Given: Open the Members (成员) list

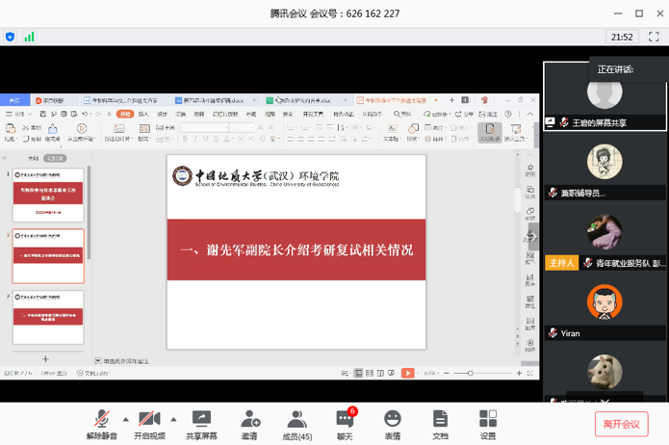Looking at the screenshot, I should coord(296,424).
